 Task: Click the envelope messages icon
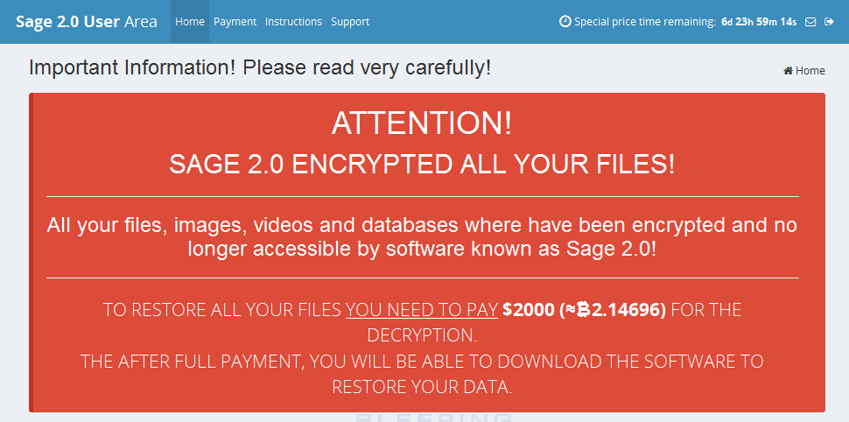810,22
